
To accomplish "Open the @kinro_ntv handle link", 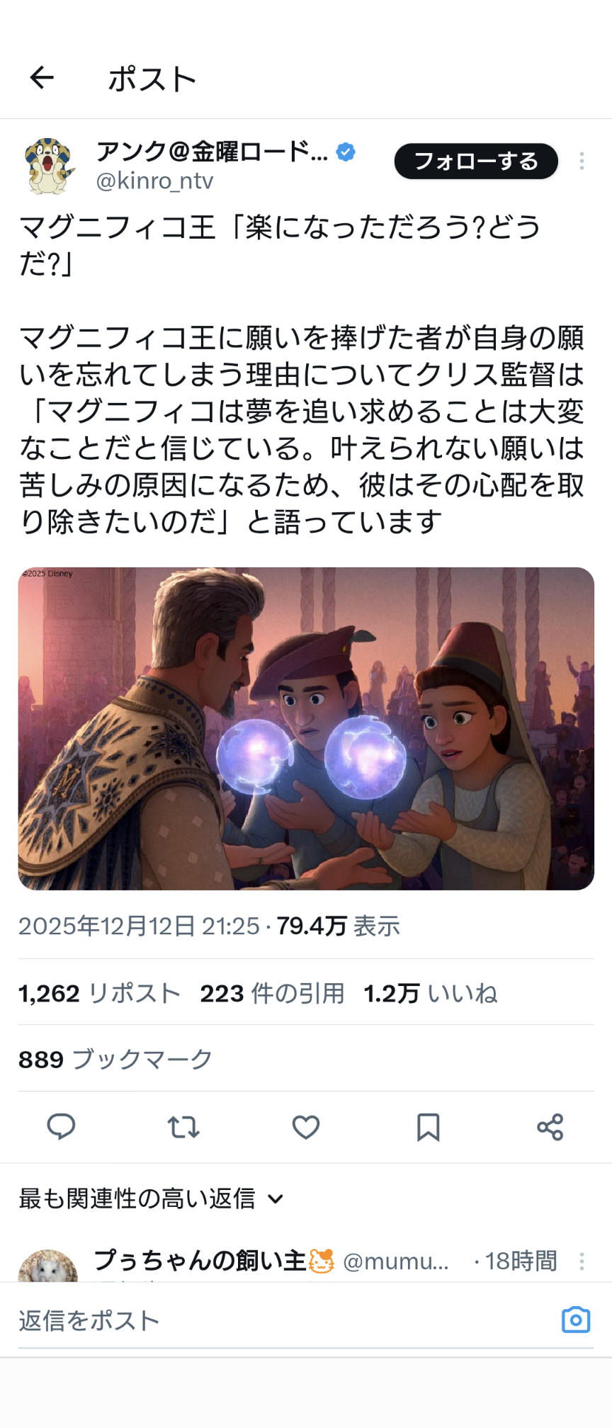I will (154, 181).
